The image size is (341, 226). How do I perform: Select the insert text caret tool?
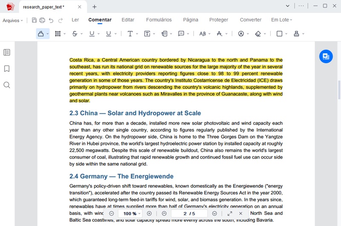coord(220,34)
